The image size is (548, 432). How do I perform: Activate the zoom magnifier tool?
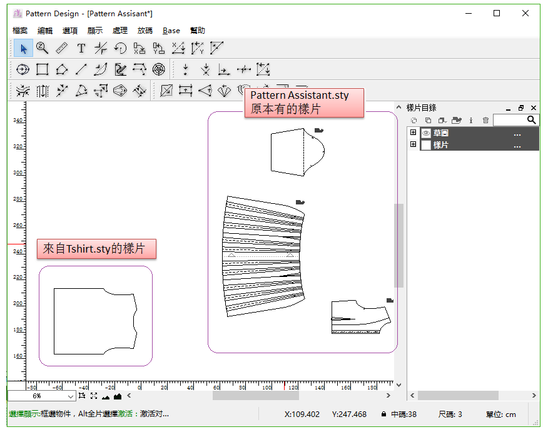coord(42,48)
